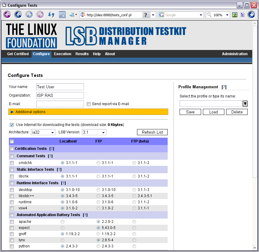
Task: Click the purple fast-forward navigation button
Action: coord(40,15)
